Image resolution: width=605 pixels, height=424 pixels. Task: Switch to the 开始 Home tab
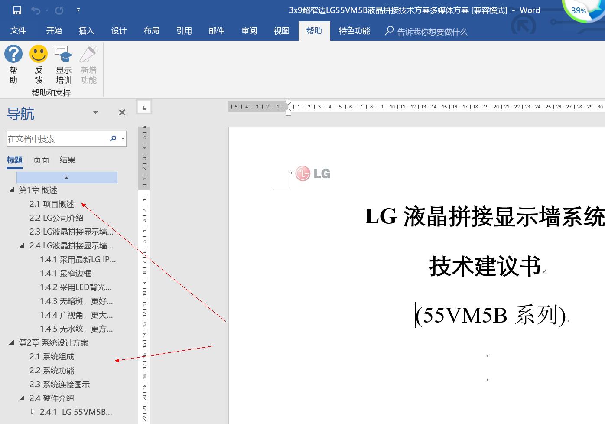(54, 31)
